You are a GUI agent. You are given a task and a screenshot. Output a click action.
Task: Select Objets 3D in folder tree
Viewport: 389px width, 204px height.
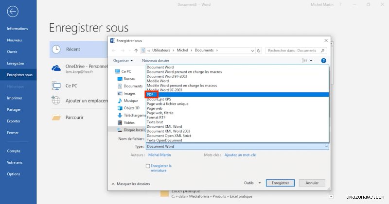[x=128, y=108]
